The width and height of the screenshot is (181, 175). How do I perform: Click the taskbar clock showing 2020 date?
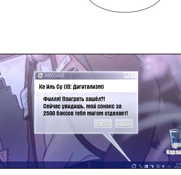(x=177, y=166)
